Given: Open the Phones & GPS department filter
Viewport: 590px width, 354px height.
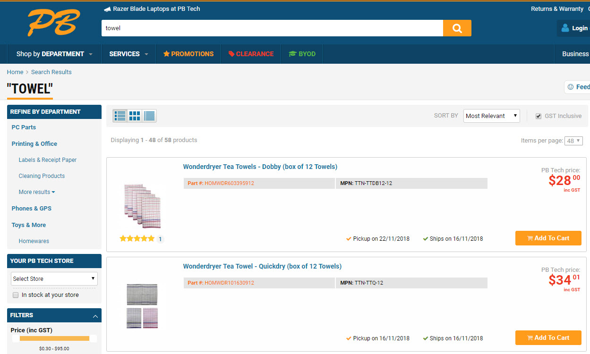Looking at the screenshot, I should pyautogui.click(x=32, y=209).
